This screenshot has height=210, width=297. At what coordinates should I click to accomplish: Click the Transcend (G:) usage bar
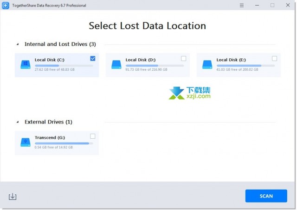64,143
